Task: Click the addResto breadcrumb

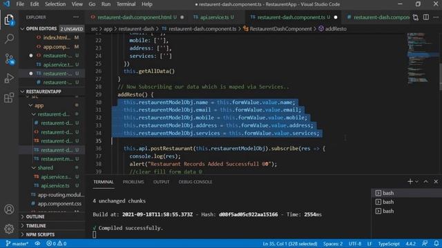Action: click(333, 29)
